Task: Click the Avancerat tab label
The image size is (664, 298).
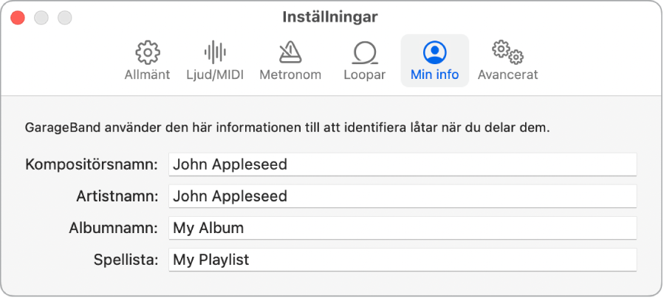Action: click(507, 74)
